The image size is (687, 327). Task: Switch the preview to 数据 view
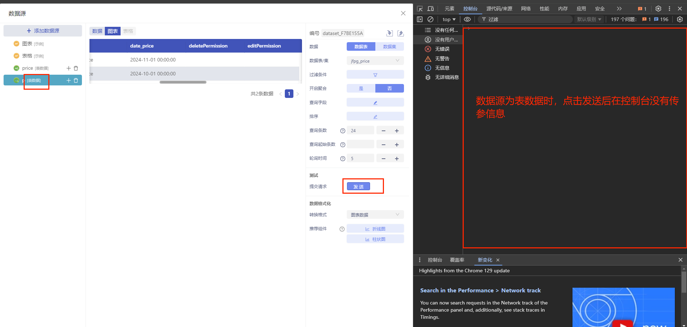pyautogui.click(x=97, y=31)
